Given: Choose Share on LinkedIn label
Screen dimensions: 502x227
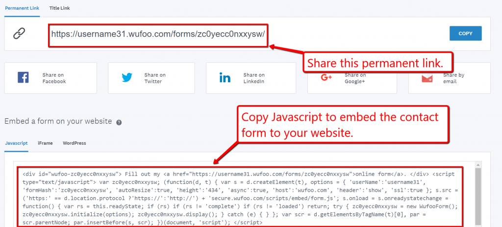Looking at the screenshot, I should pyautogui.click(x=254, y=78).
